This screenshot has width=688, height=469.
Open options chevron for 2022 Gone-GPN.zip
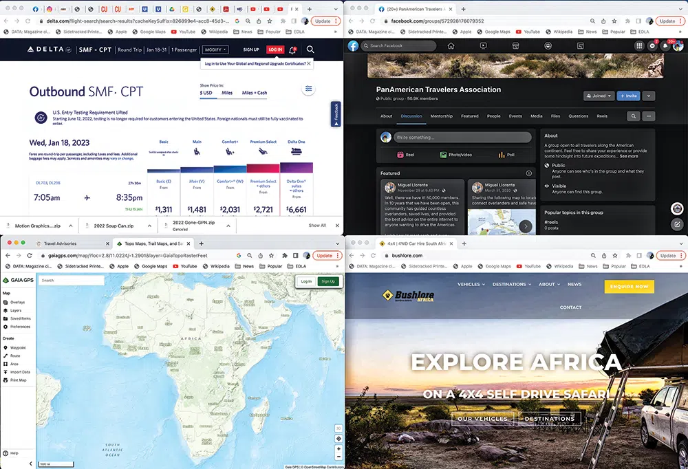point(228,226)
